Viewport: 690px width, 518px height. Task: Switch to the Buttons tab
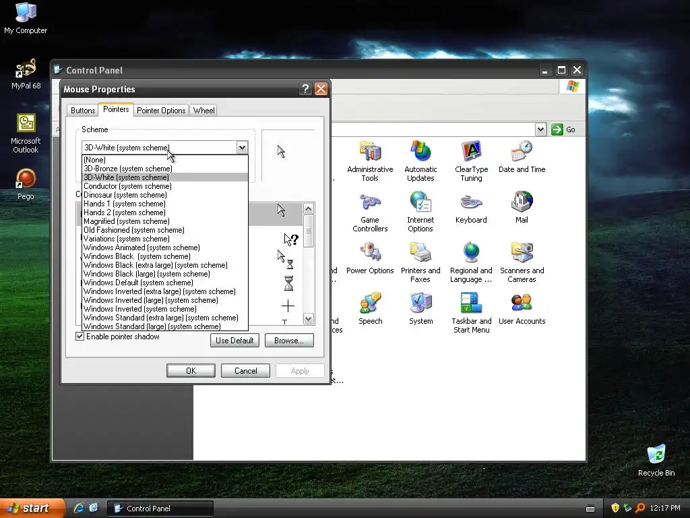coord(83,111)
